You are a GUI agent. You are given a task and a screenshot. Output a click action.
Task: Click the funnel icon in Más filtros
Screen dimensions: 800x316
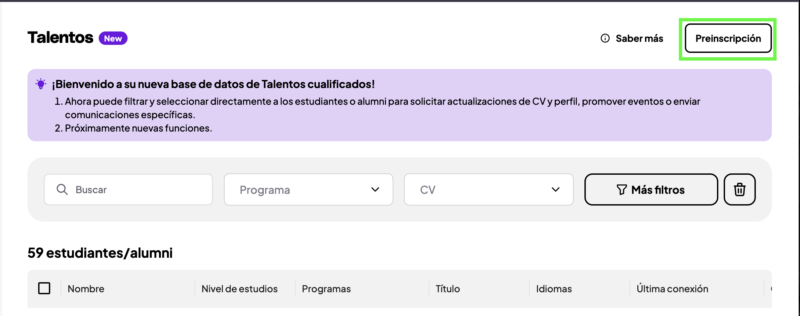621,190
